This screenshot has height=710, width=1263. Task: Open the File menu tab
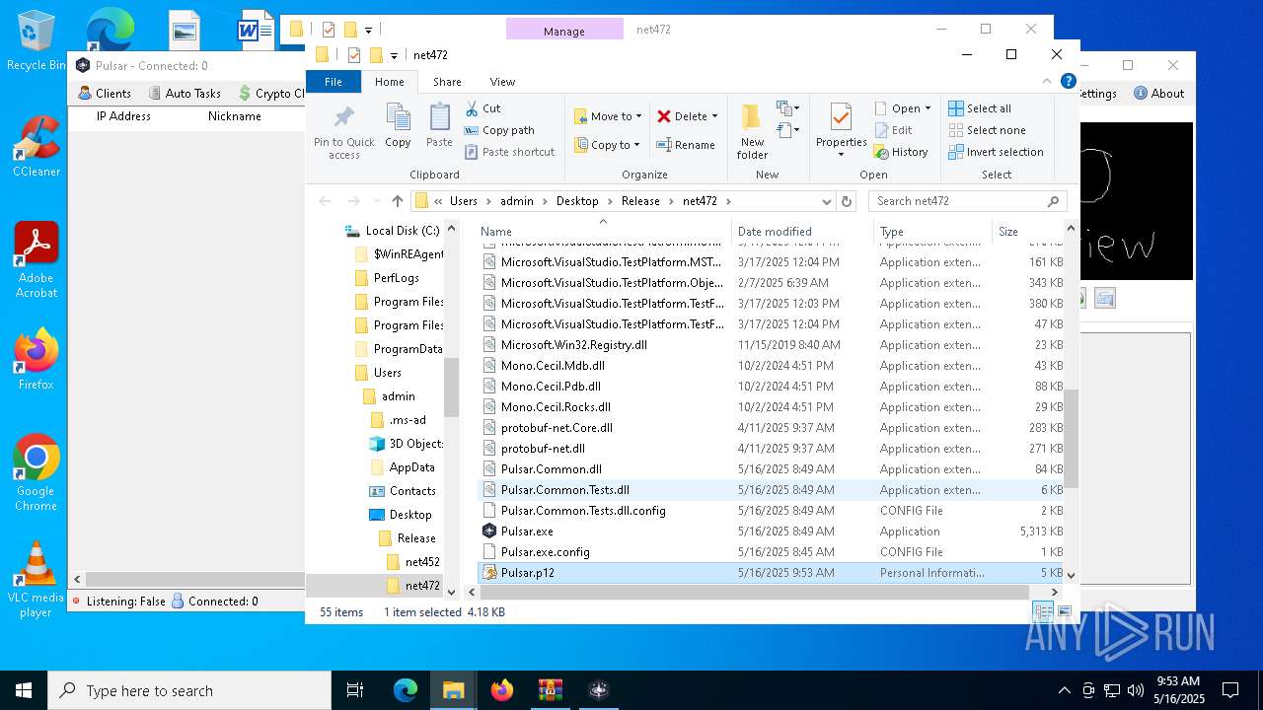pyautogui.click(x=334, y=82)
